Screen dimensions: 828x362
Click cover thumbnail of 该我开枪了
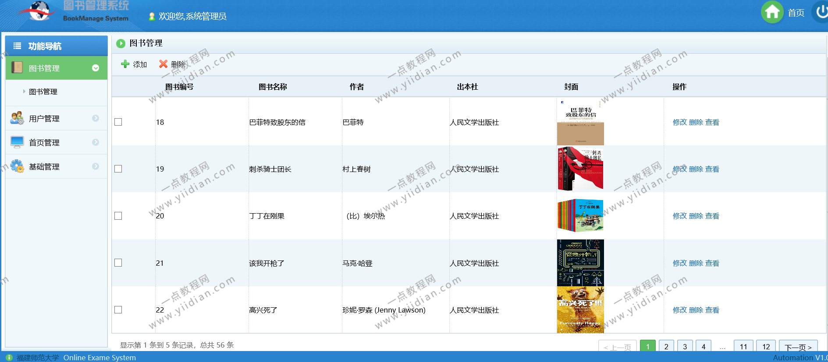tap(580, 263)
